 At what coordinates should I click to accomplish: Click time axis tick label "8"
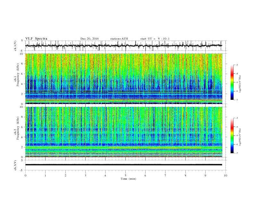coord(185,175)
